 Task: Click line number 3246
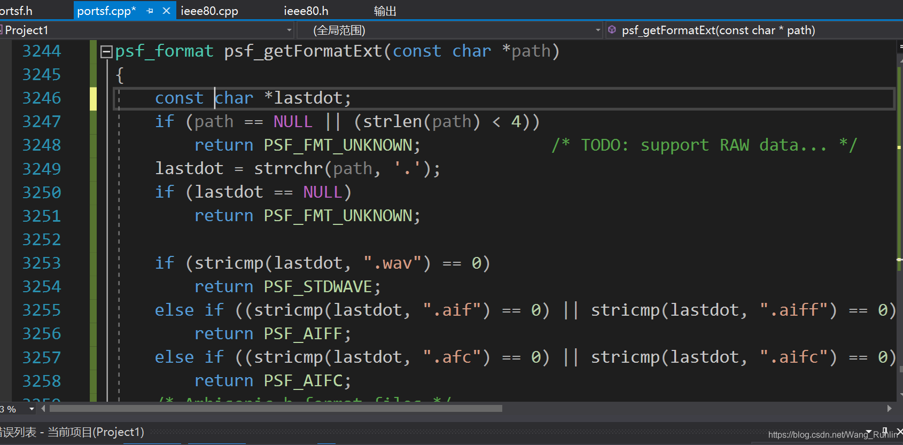click(x=42, y=98)
